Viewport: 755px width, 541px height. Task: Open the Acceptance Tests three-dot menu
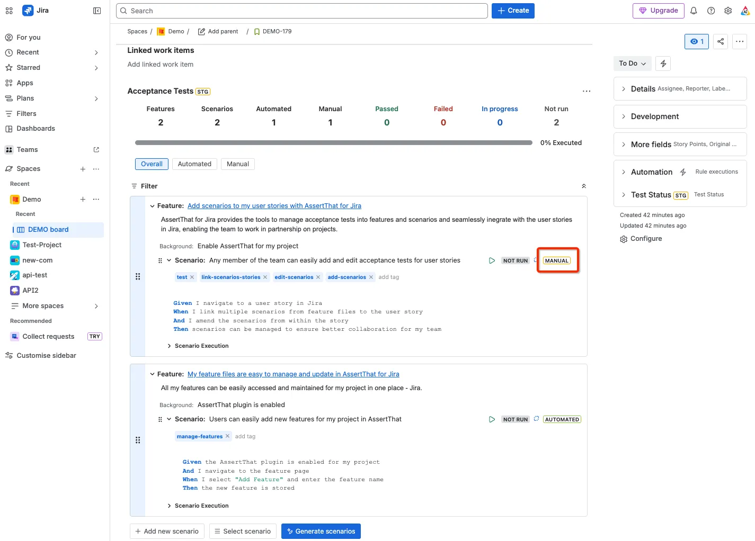click(x=587, y=91)
